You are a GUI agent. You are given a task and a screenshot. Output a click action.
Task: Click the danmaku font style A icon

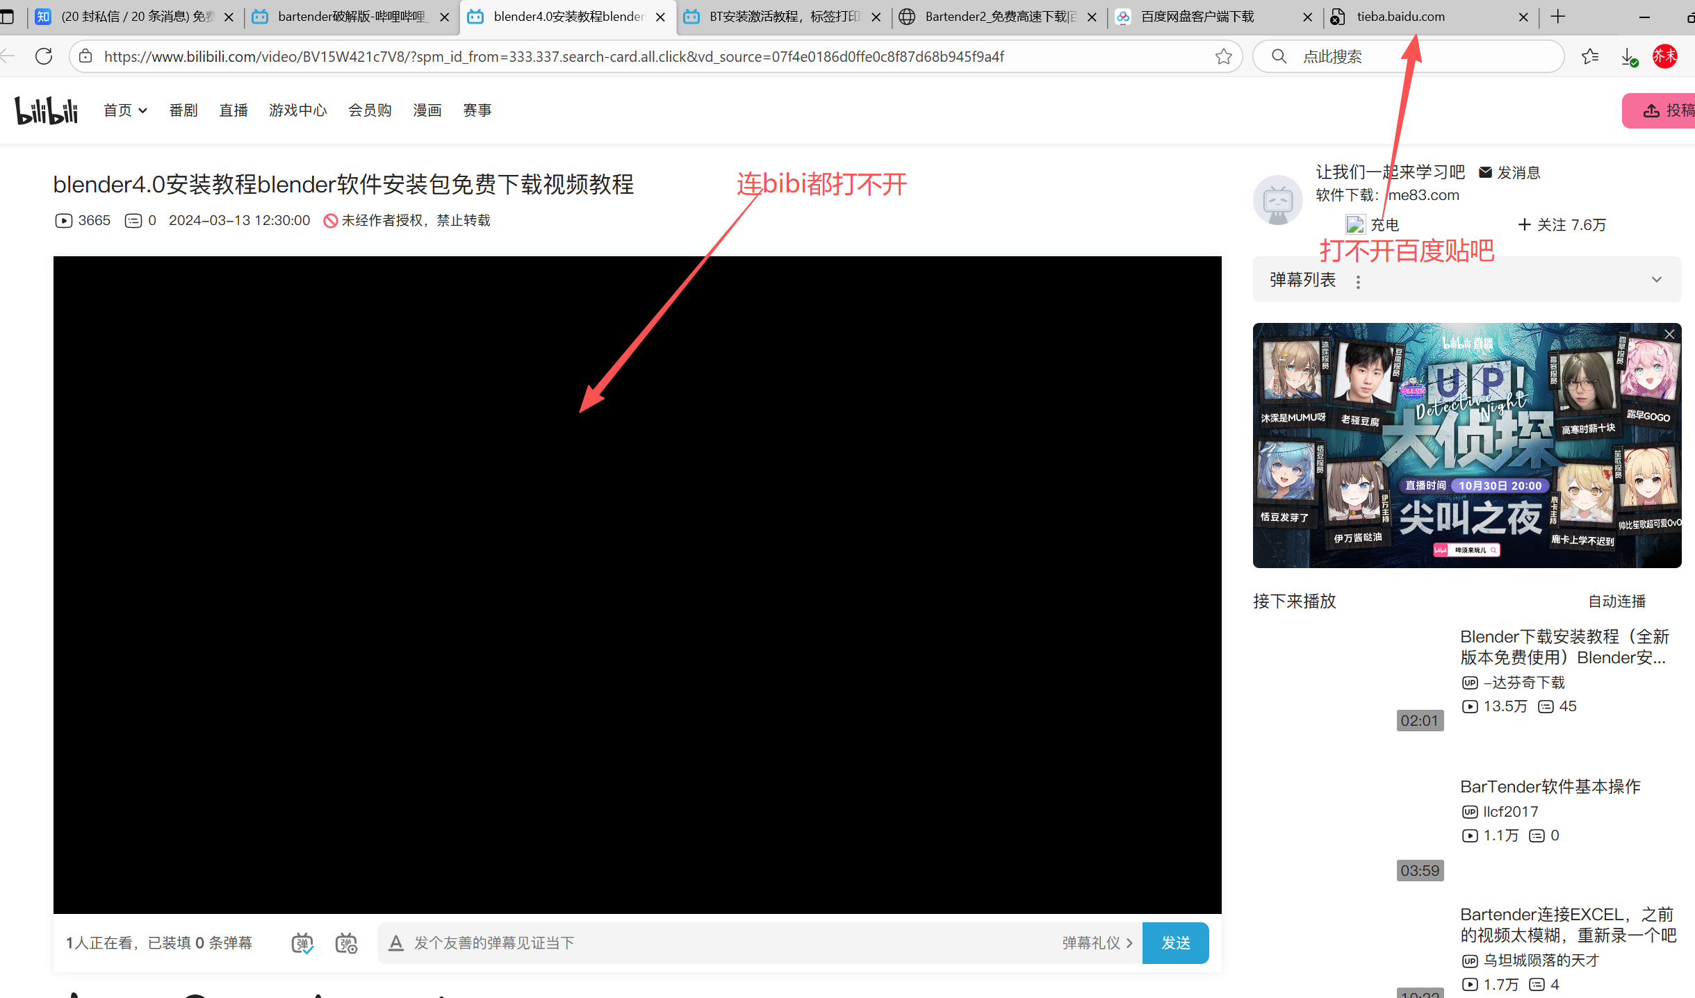396,943
